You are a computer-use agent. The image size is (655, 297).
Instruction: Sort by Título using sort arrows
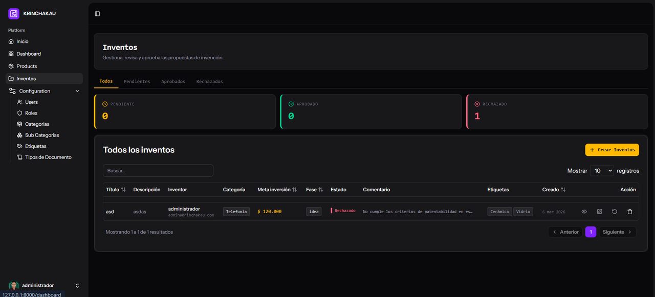pos(123,190)
